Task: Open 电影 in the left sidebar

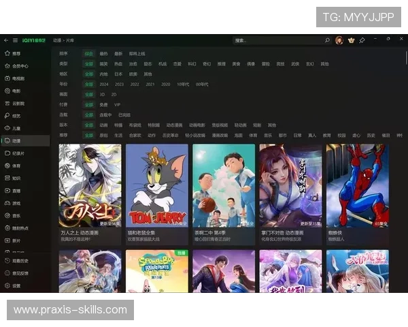Action: point(16,91)
